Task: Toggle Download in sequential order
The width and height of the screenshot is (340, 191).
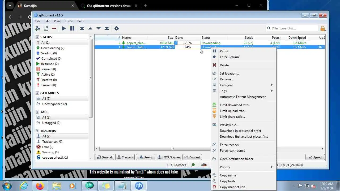Action: [x=240, y=131]
